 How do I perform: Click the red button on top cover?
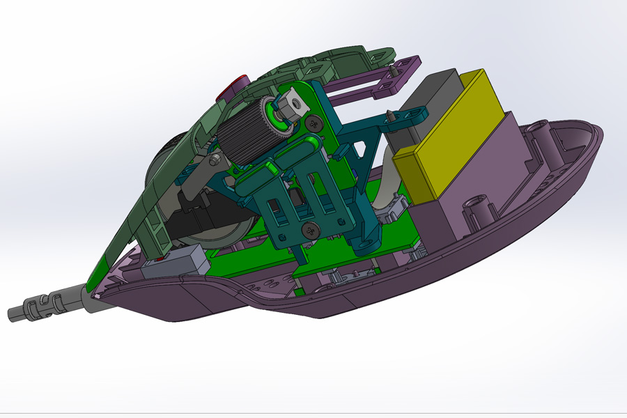click(232, 88)
